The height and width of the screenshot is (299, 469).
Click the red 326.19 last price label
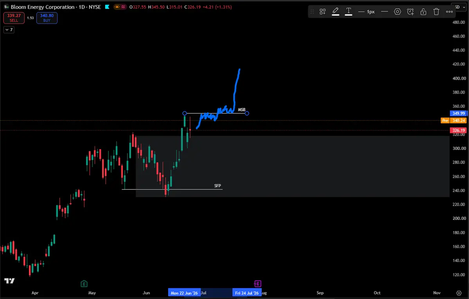(x=458, y=130)
